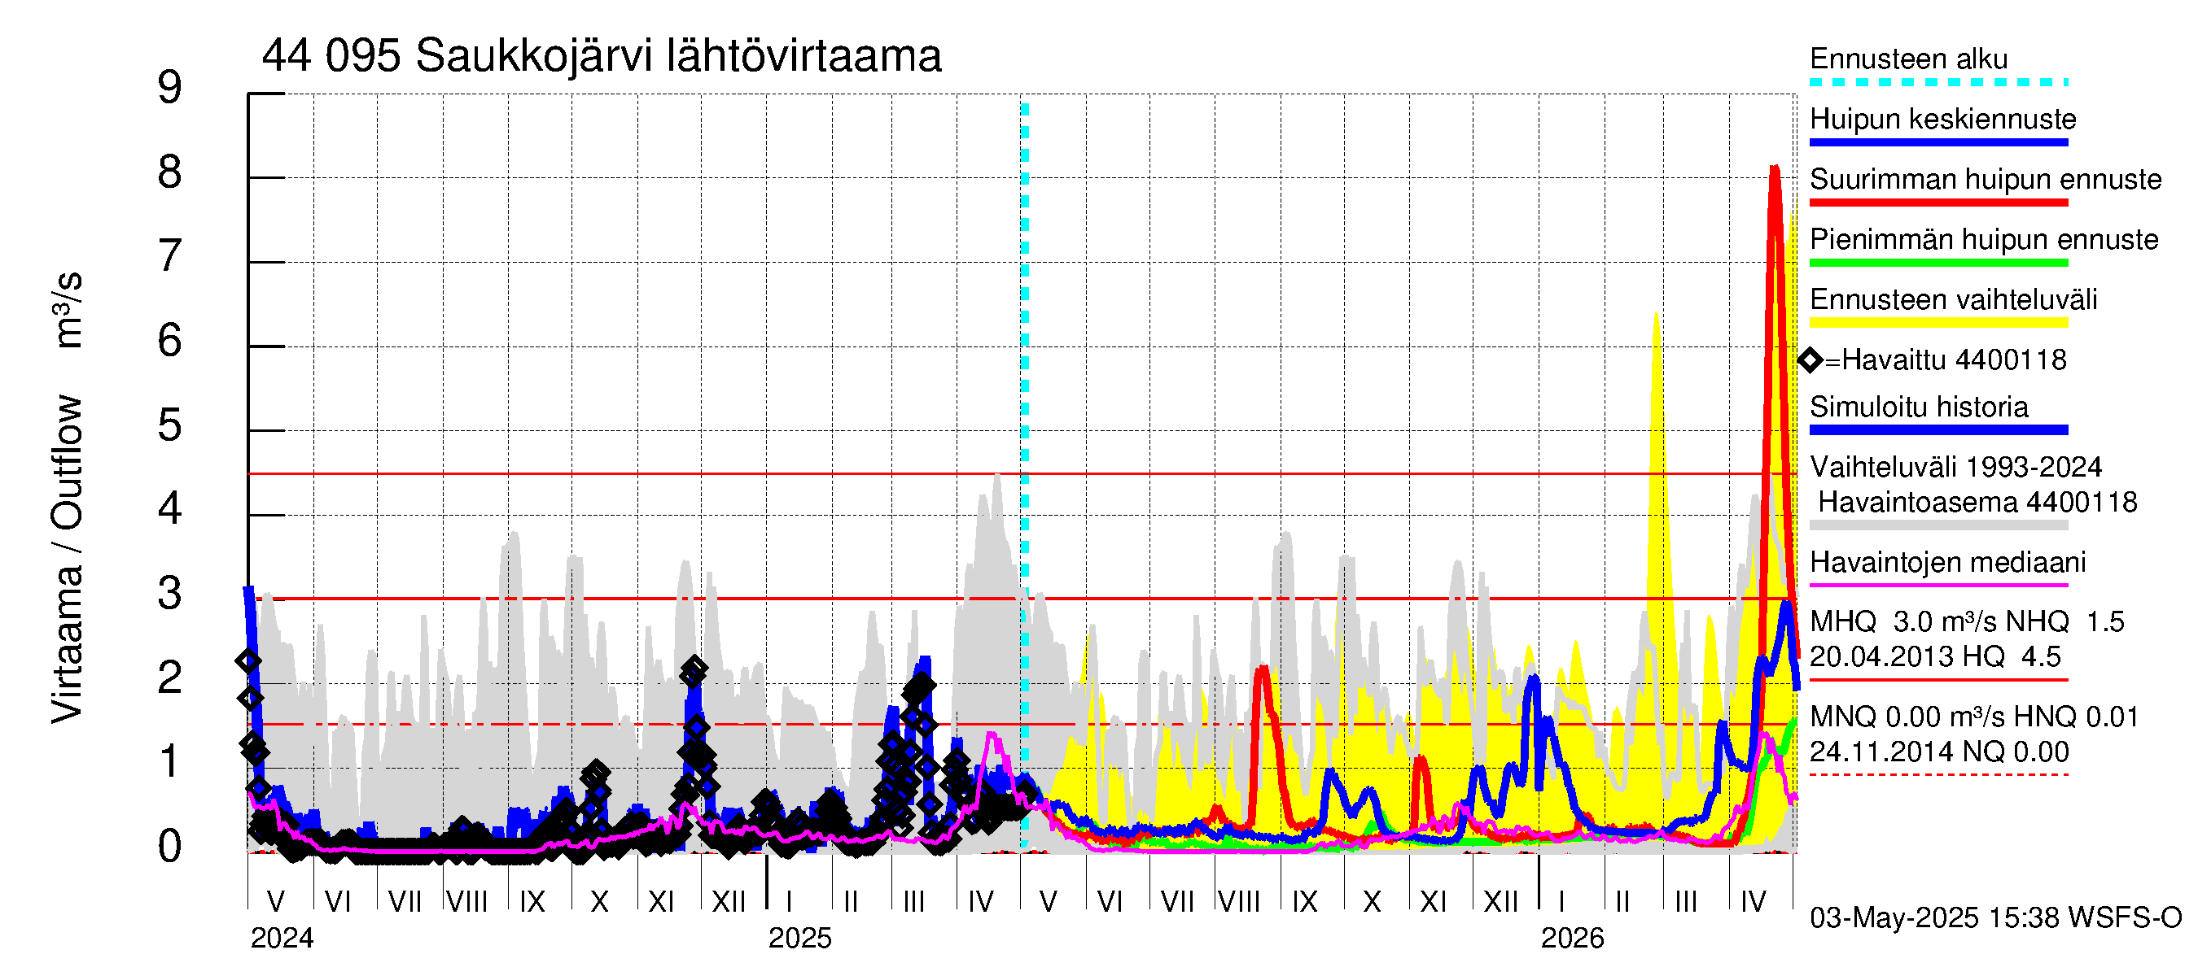Click the 'Ennusteen vaihteluväli' legend label
This screenshot has width=2198, height=976.
tap(1953, 300)
